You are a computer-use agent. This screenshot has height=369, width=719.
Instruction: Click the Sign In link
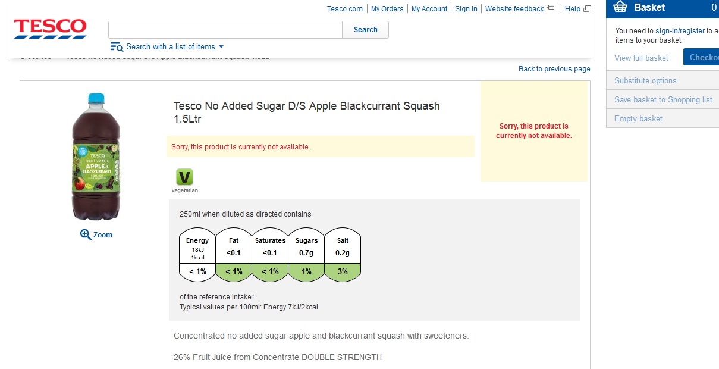(466, 8)
